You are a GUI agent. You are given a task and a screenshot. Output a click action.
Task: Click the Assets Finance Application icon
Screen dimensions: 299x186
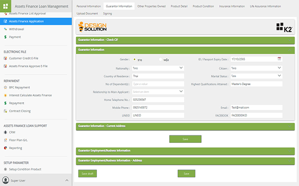(5, 21)
